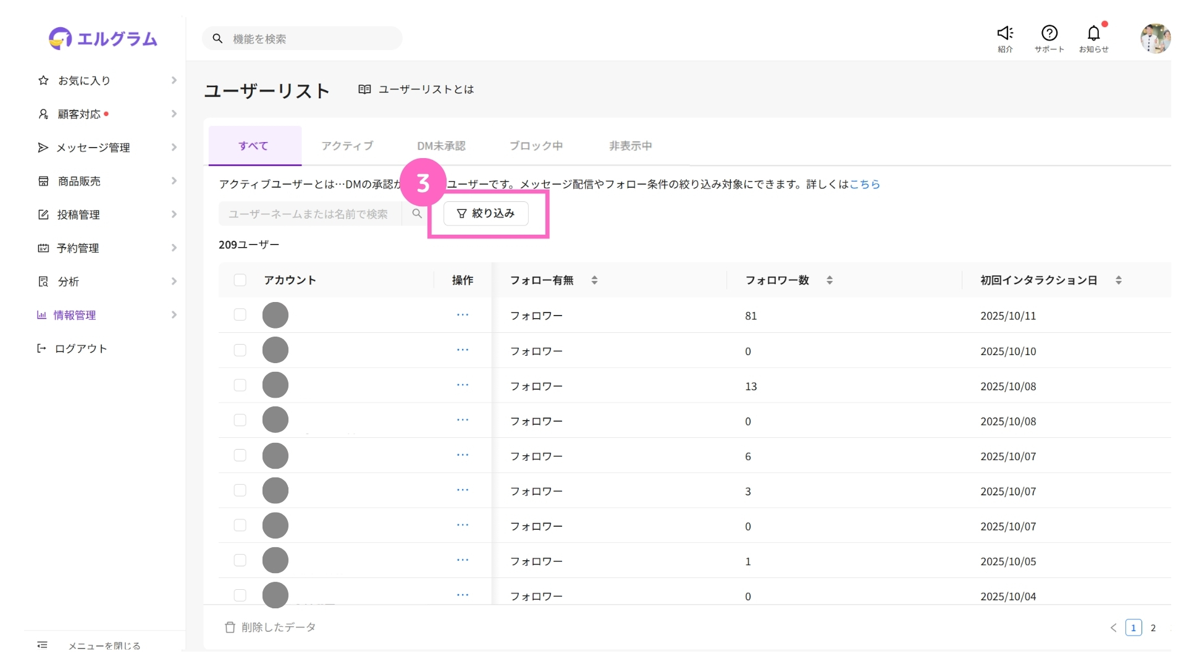Sort by フォロワー数 column arrows
The image size is (1186, 667).
(830, 280)
